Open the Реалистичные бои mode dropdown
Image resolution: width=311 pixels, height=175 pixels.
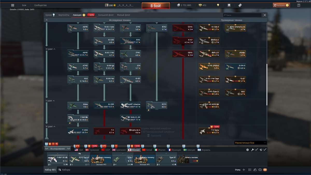coord(250,143)
